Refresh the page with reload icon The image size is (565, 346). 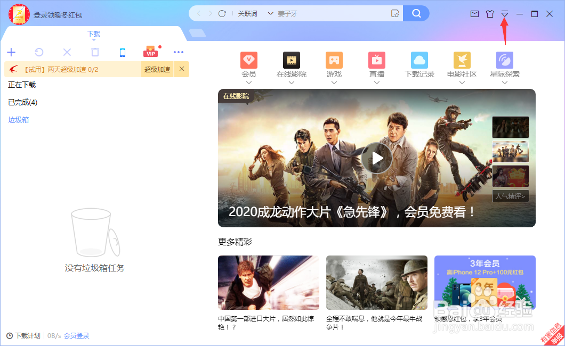[x=222, y=14]
